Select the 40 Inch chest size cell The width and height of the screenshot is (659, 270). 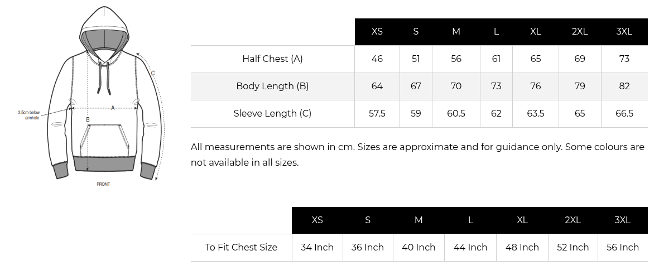click(x=419, y=247)
